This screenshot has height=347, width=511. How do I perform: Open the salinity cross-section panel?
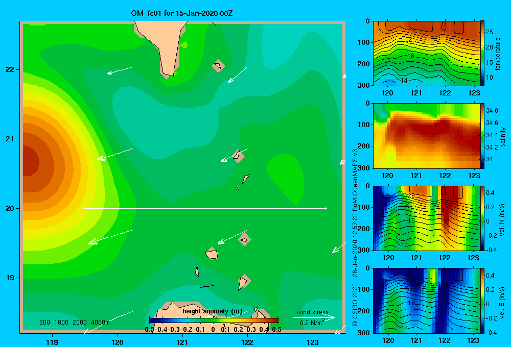point(427,136)
